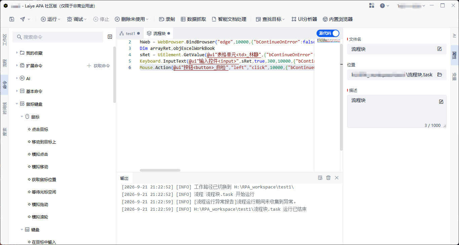
Task: Select the 模拟拖动 command
Action: pos(40,204)
